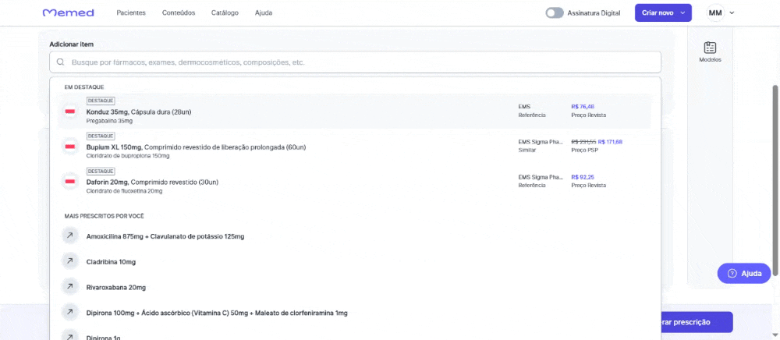The image size is (780, 340).
Task: Open the Modelos panel icon
Action: coord(710,51)
